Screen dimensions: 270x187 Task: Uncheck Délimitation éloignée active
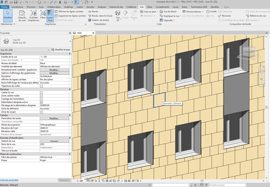point(42,102)
